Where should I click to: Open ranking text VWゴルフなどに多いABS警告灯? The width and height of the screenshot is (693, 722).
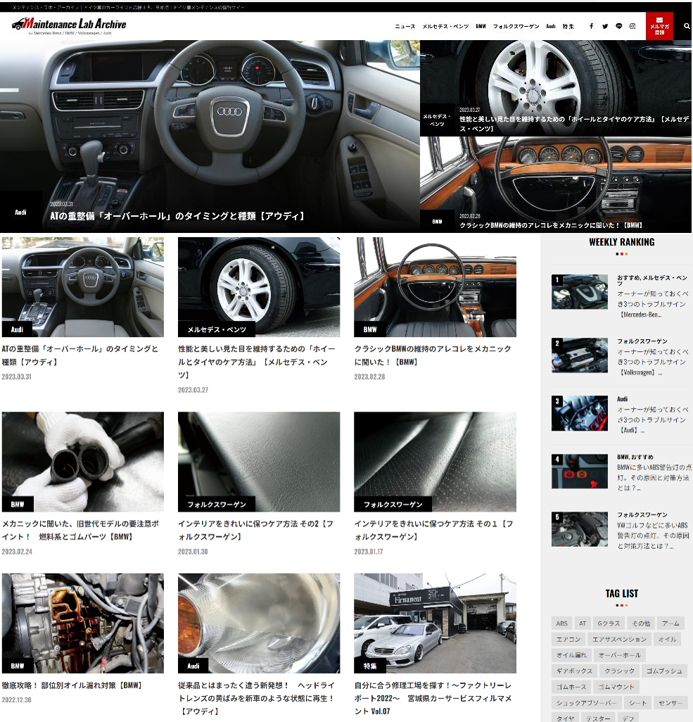click(653, 536)
